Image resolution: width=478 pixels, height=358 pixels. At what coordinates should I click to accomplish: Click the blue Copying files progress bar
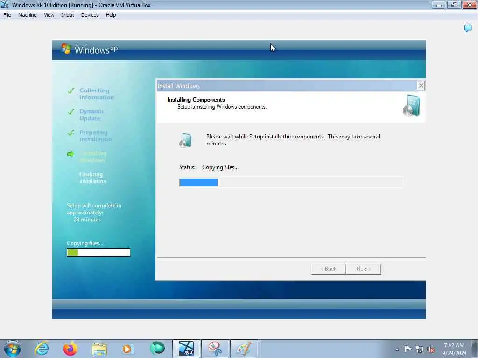pos(291,182)
